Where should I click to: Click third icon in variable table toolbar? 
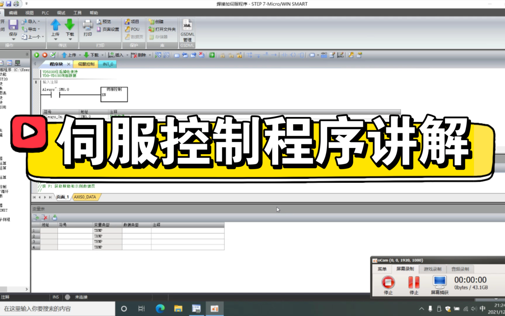(x=54, y=217)
